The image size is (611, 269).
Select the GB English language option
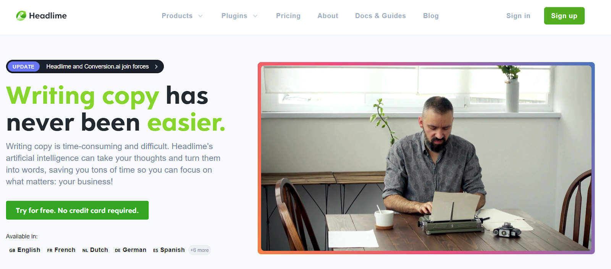click(x=25, y=250)
